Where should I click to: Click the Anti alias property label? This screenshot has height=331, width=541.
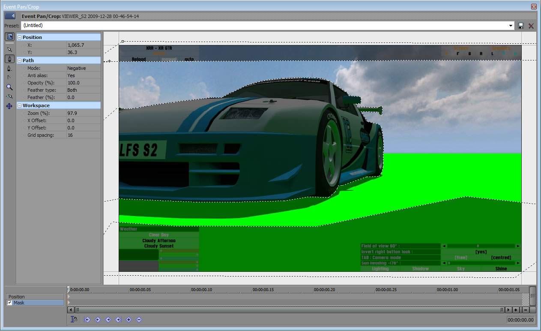(38, 75)
